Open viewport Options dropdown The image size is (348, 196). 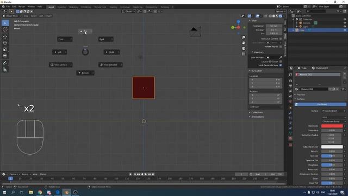point(281,11)
